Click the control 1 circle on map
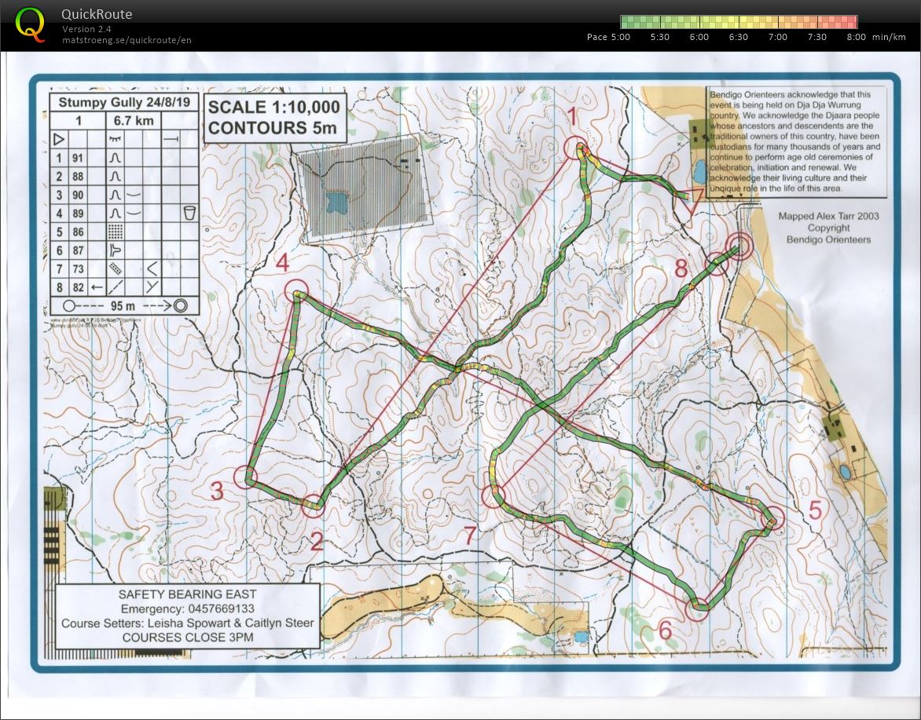Viewport: 921px width, 720px height. [x=578, y=148]
